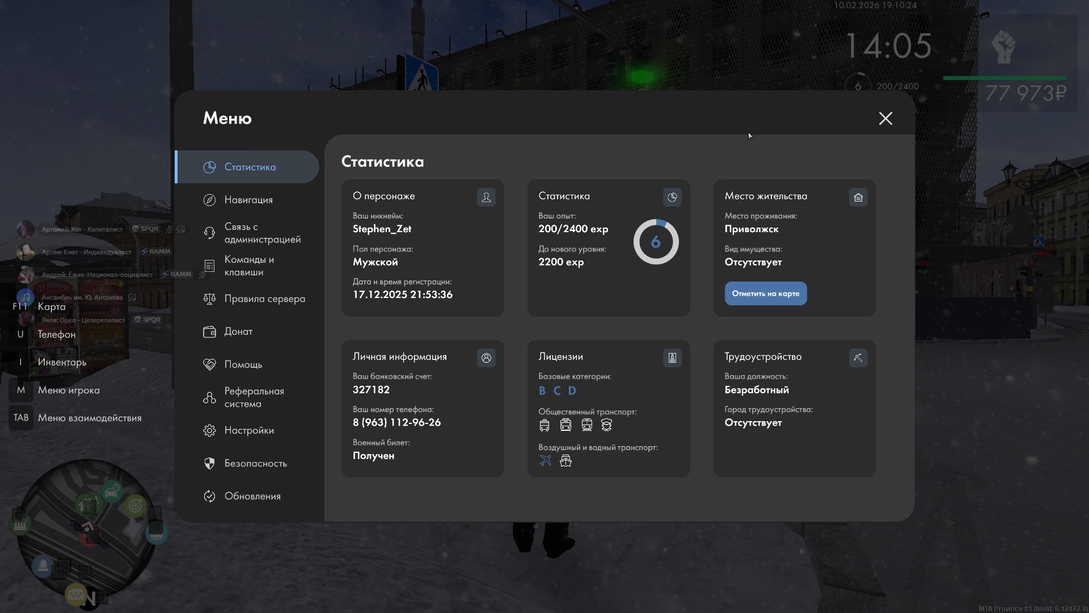Click the boat license icon
Image resolution: width=1089 pixels, height=613 pixels.
pos(565,460)
